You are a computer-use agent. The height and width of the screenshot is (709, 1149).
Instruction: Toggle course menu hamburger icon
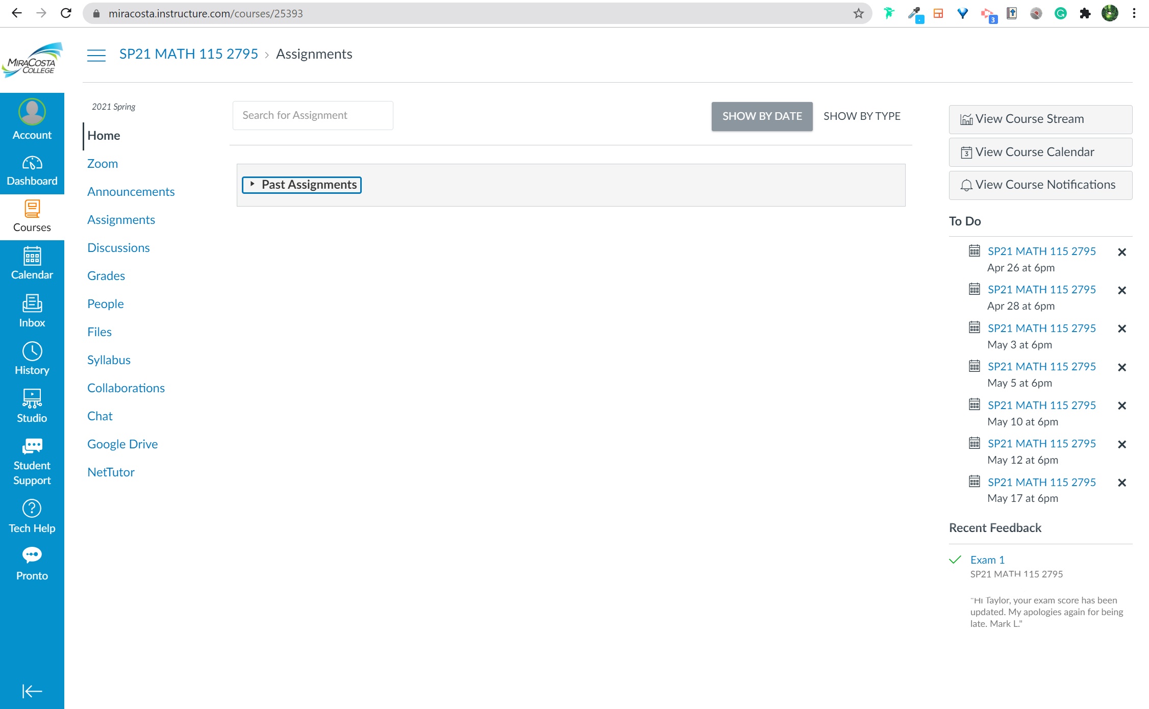96,55
